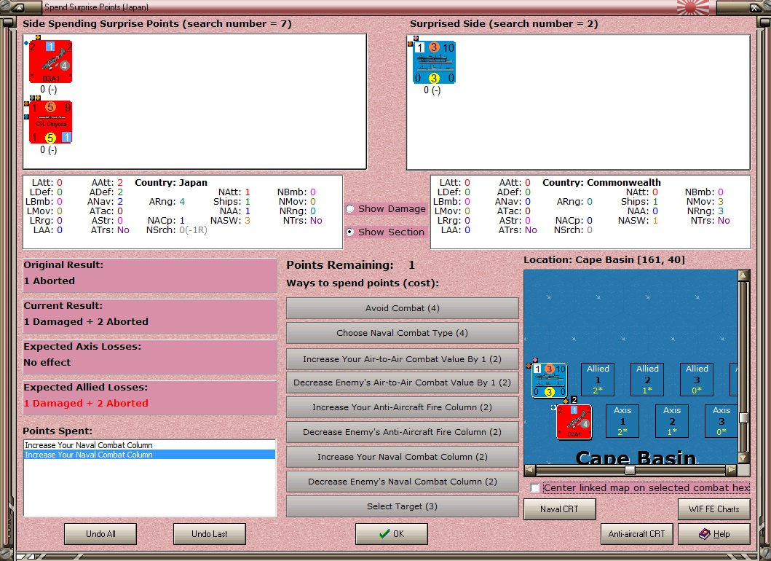Click the Country: Japan label
The width and height of the screenshot is (771, 561).
pos(171,183)
